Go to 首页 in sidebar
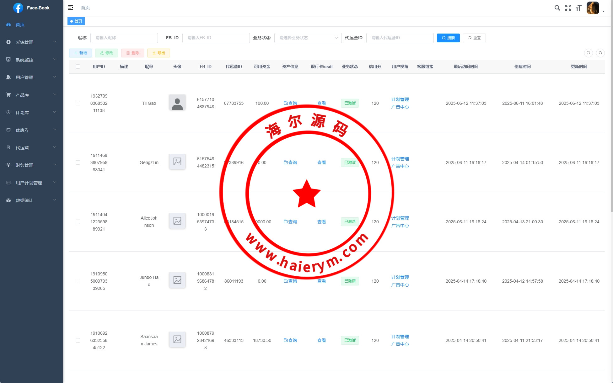Screen dimensions: 613x383 [x=20, y=25]
